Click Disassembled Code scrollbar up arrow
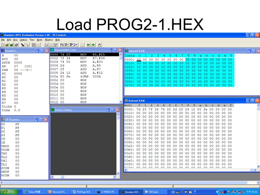The image size is (260, 195). [121, 54]
